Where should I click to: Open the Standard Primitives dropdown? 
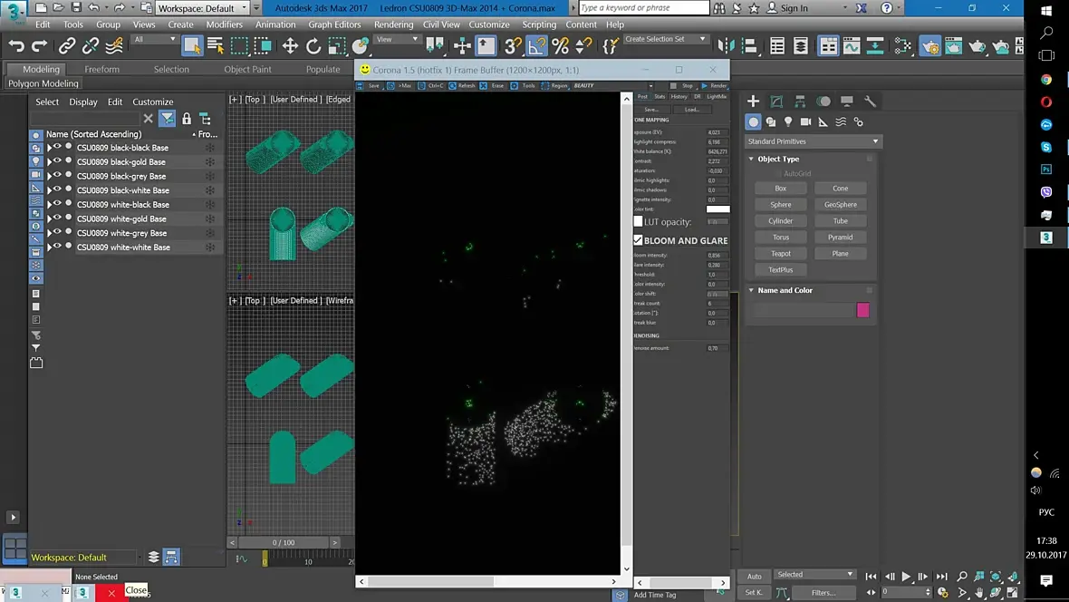813,141
